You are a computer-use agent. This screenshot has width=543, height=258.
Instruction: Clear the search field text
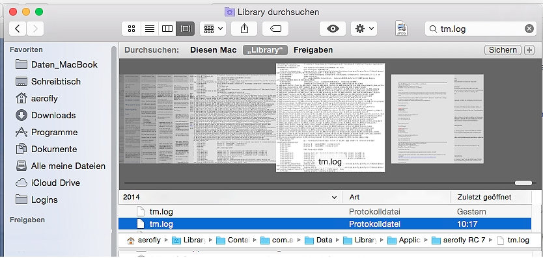529,29
